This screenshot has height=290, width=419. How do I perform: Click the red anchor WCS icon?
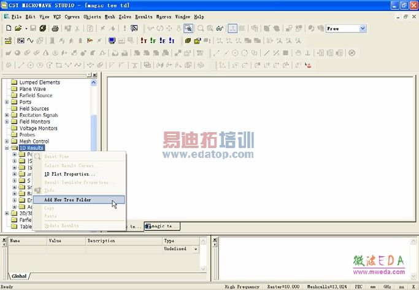308,65
